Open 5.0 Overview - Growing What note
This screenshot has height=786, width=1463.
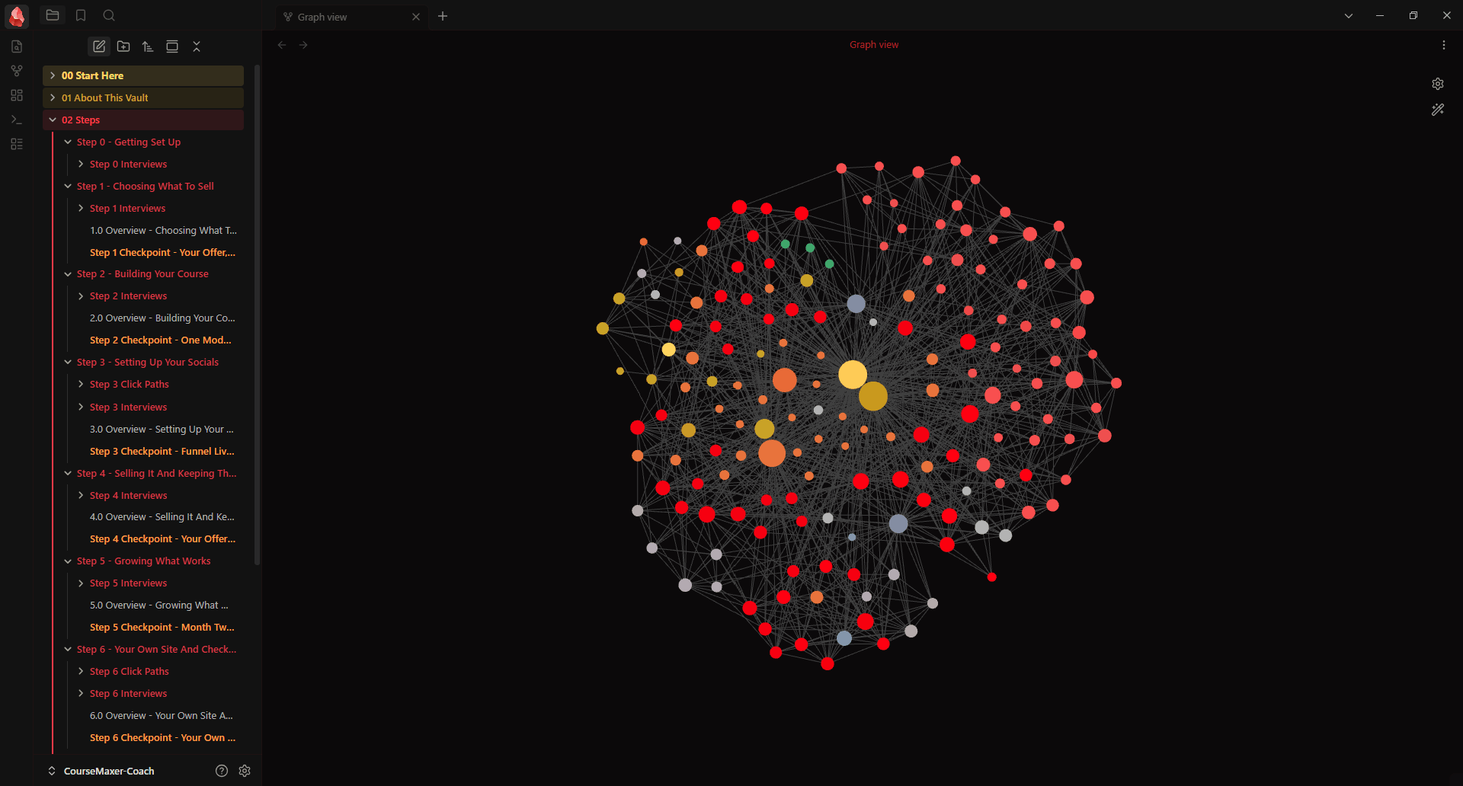click(158, 605)
